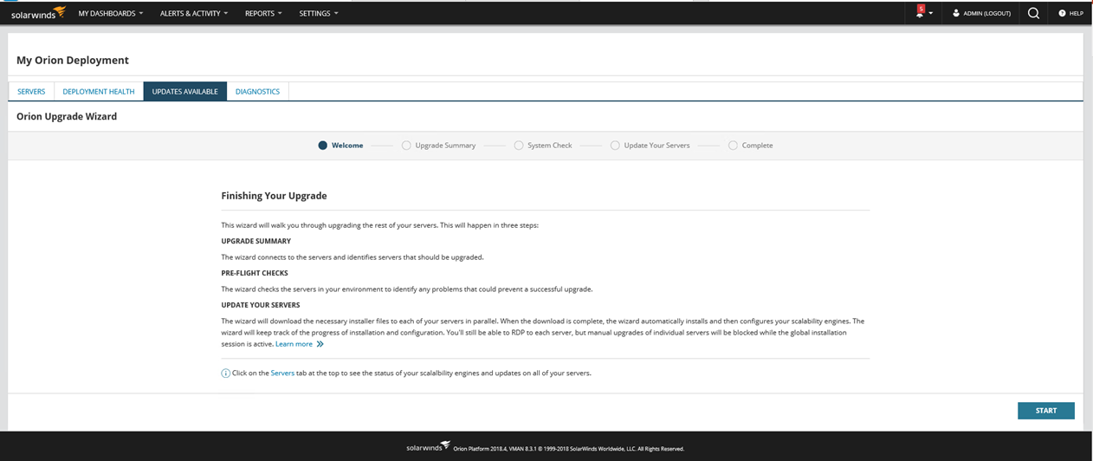
Task: Switch to the Servers tab
Action: click(31, 91)
